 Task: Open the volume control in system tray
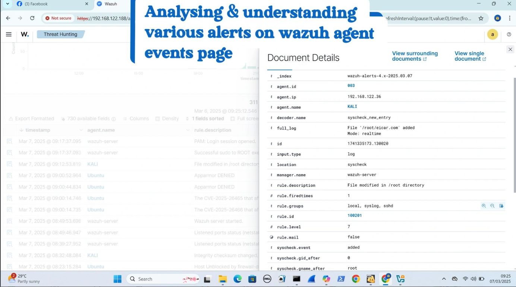pyautogui.click(x=473, y=279)
